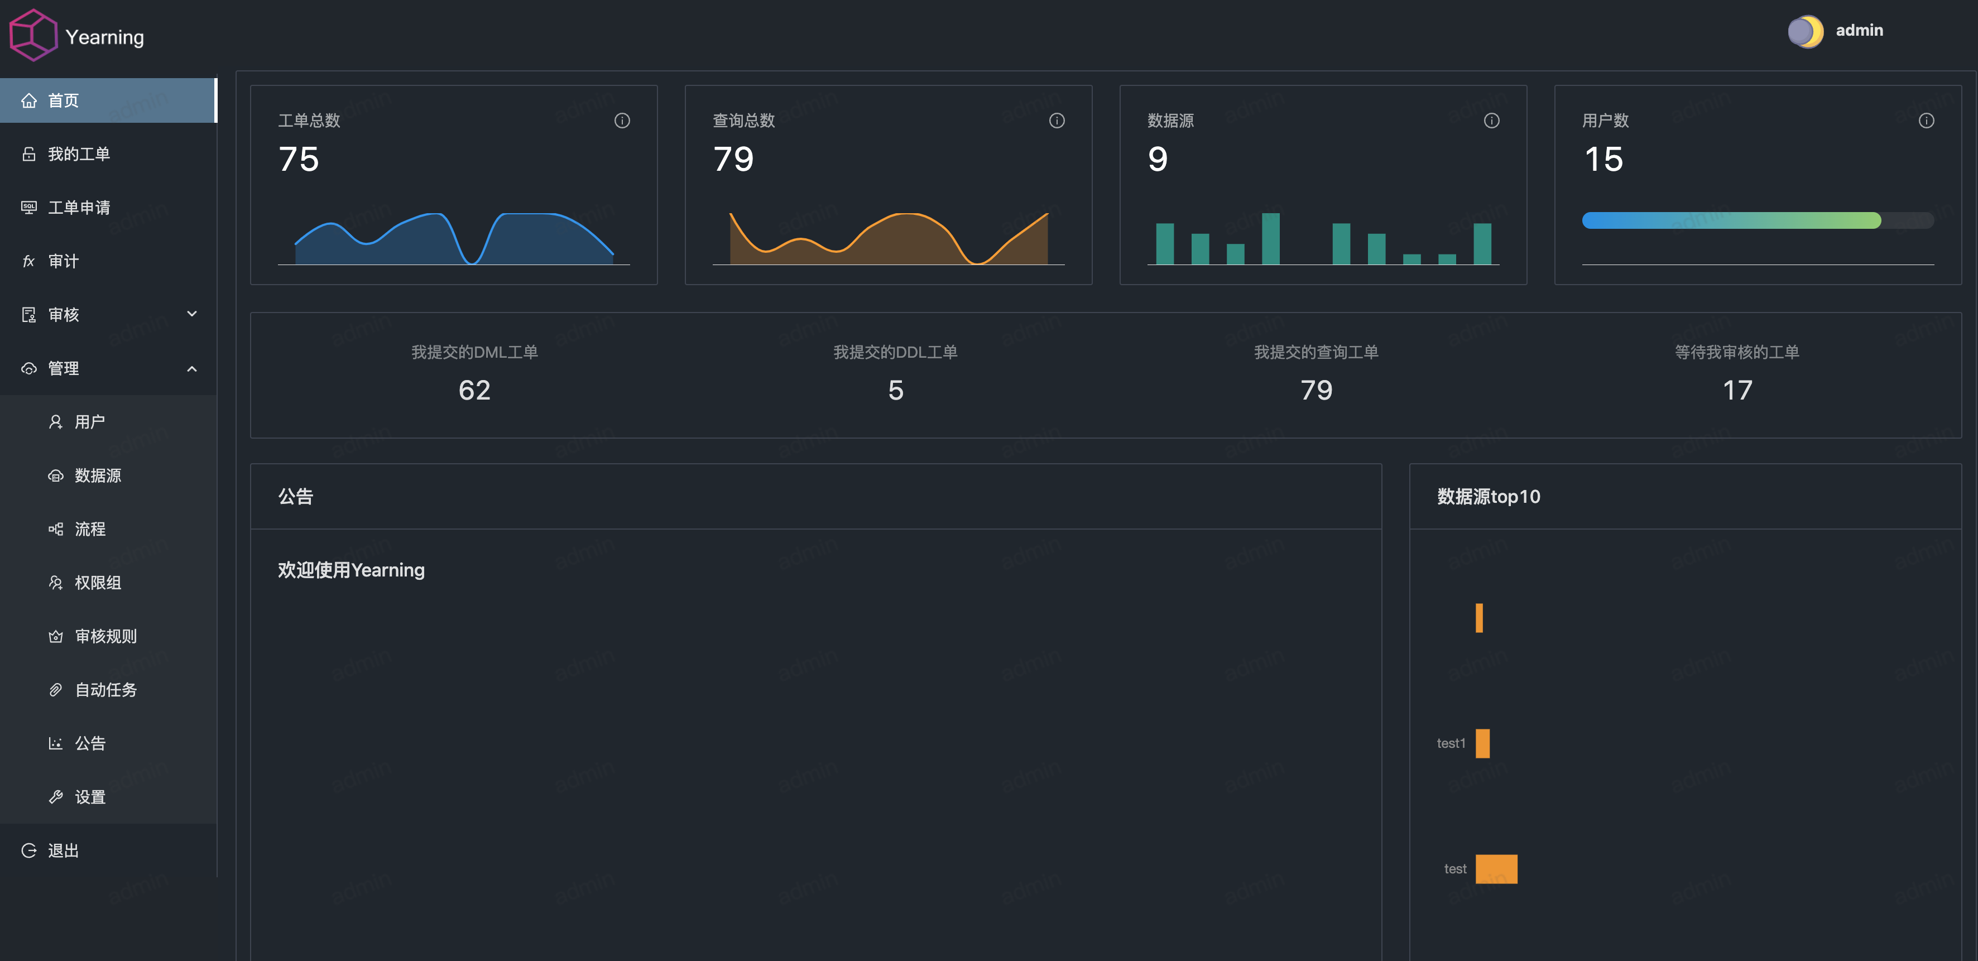Image resolution: width=1978 pixels, height=961 pixels.
Task: Open 自动任务 menu entry
Action: (x=105, y=690)
